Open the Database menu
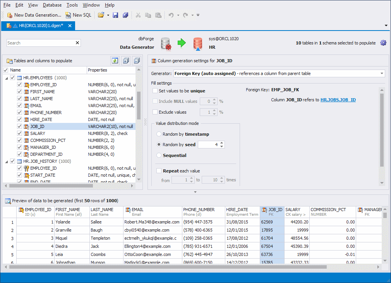Image resolution: width=391 pixels, height=283 pixels. (x=52, y=5)
